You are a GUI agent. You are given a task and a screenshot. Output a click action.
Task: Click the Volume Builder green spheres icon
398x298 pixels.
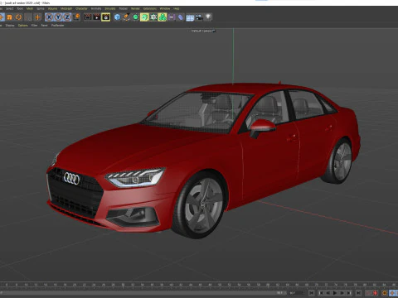163,17
